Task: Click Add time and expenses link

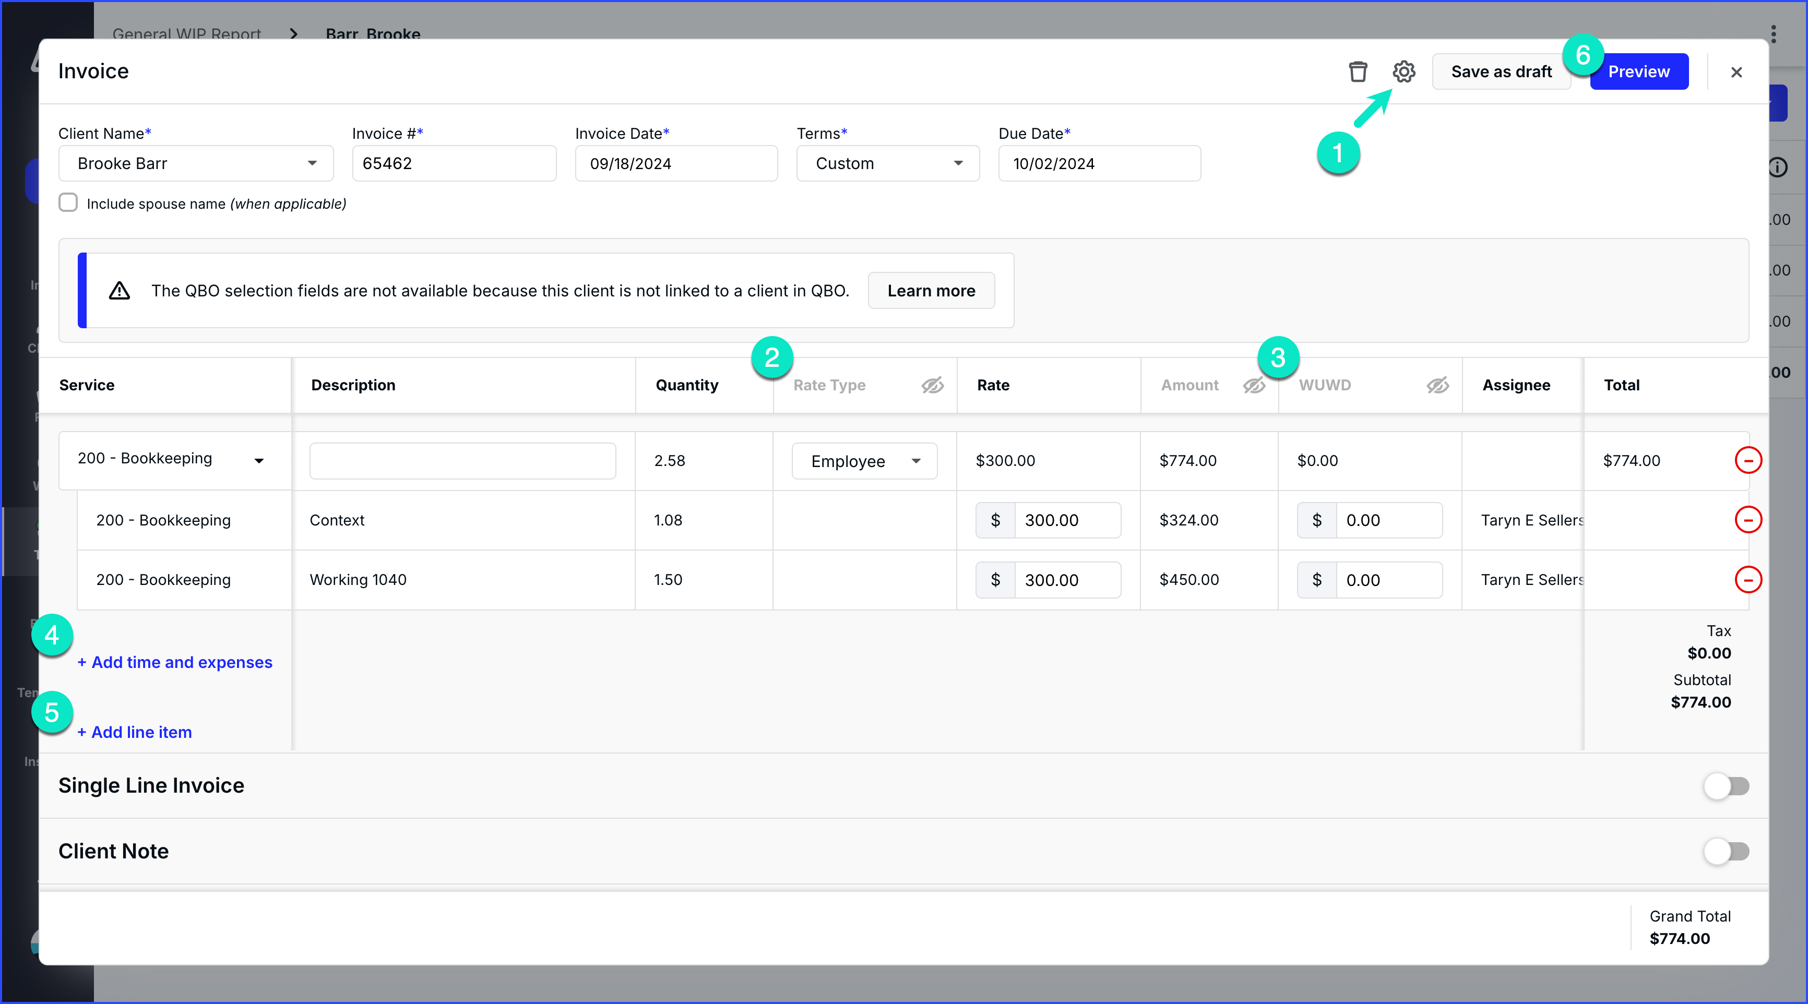Action: (x=175, y=662)
